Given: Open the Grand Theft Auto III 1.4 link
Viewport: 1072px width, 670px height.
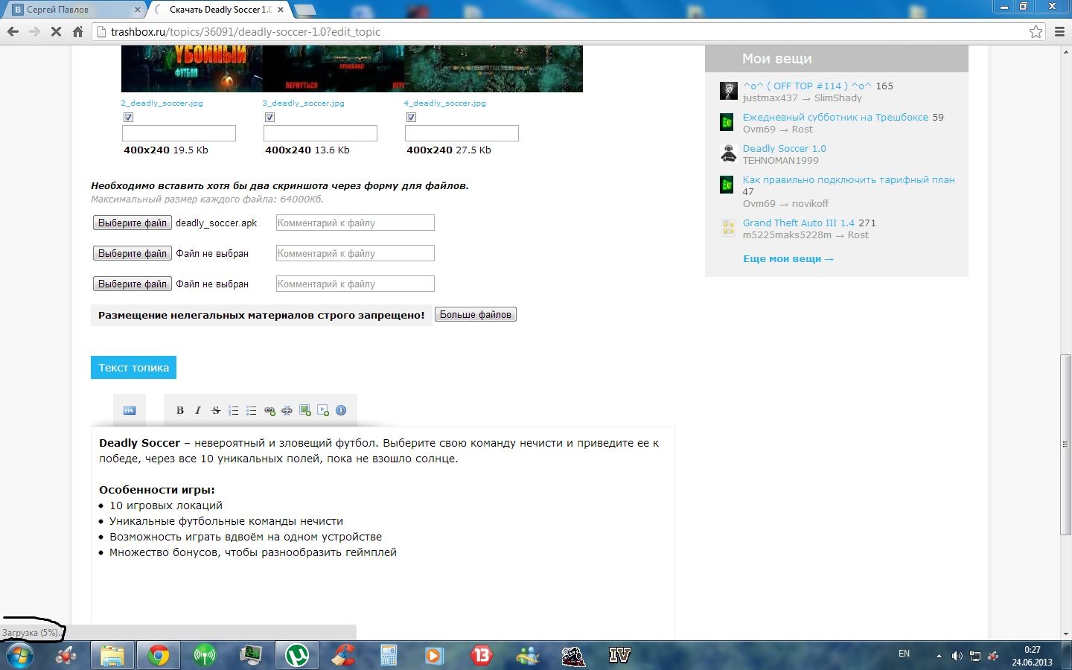Looking at the screenshot, I should tap(799, 223).
